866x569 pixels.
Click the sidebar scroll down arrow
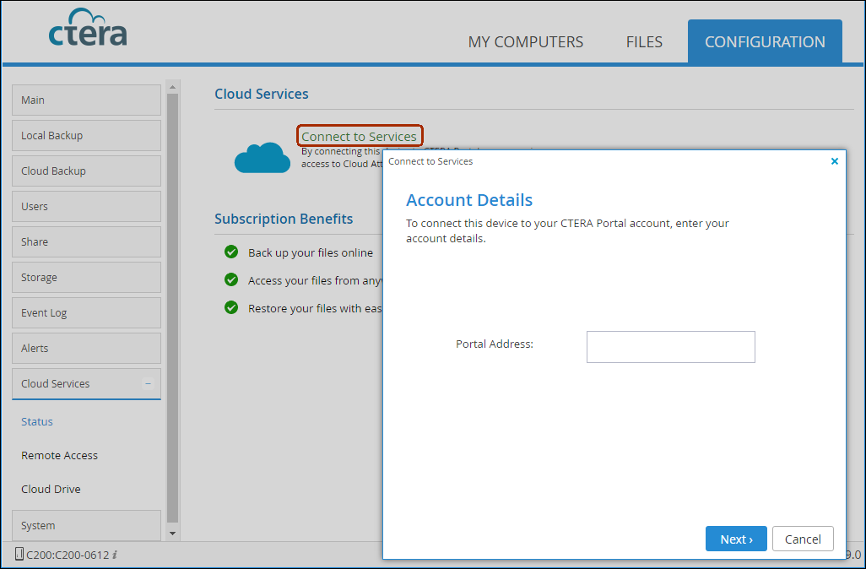172,533
